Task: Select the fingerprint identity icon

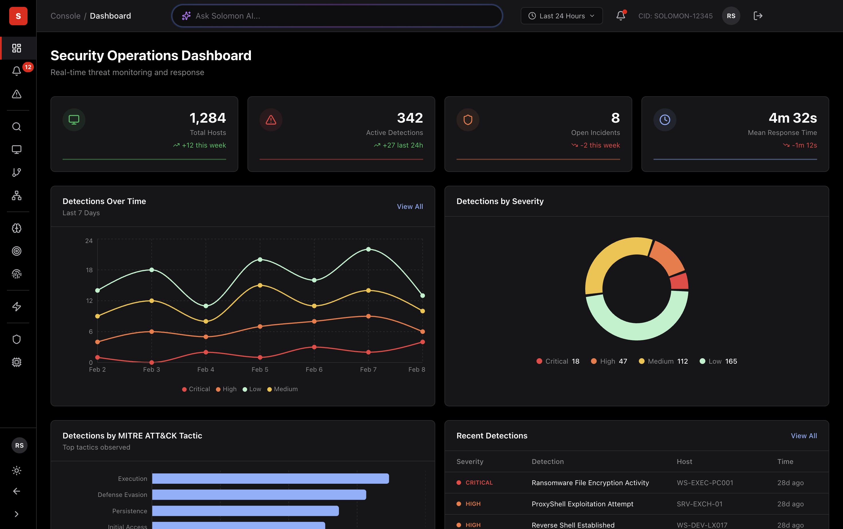Action: point(17,274)
